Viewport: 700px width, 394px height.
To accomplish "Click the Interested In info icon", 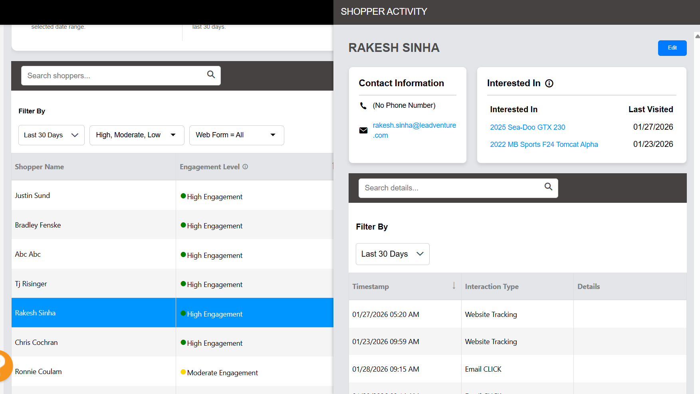I will (549, 83).
